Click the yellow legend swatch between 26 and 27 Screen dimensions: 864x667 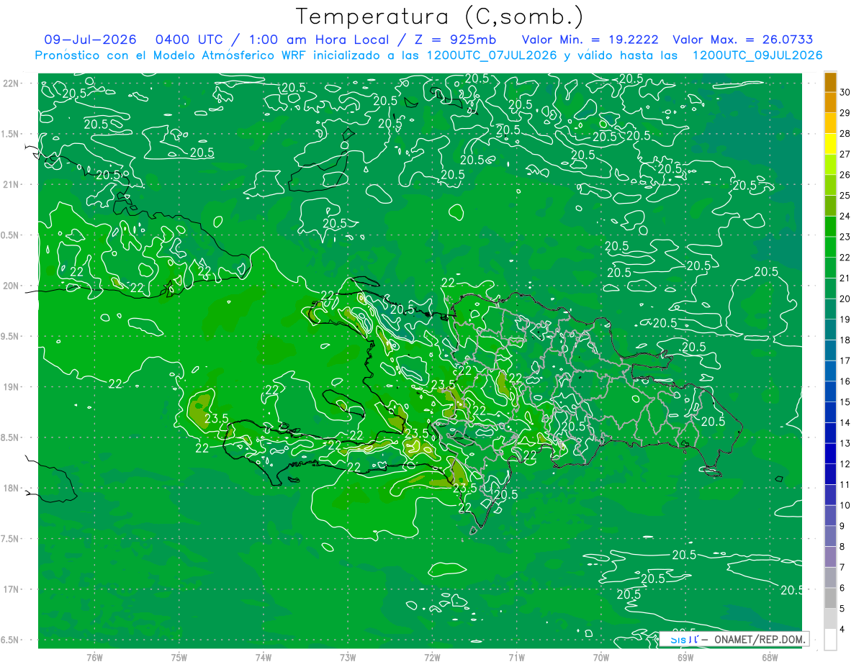[830, 165]
